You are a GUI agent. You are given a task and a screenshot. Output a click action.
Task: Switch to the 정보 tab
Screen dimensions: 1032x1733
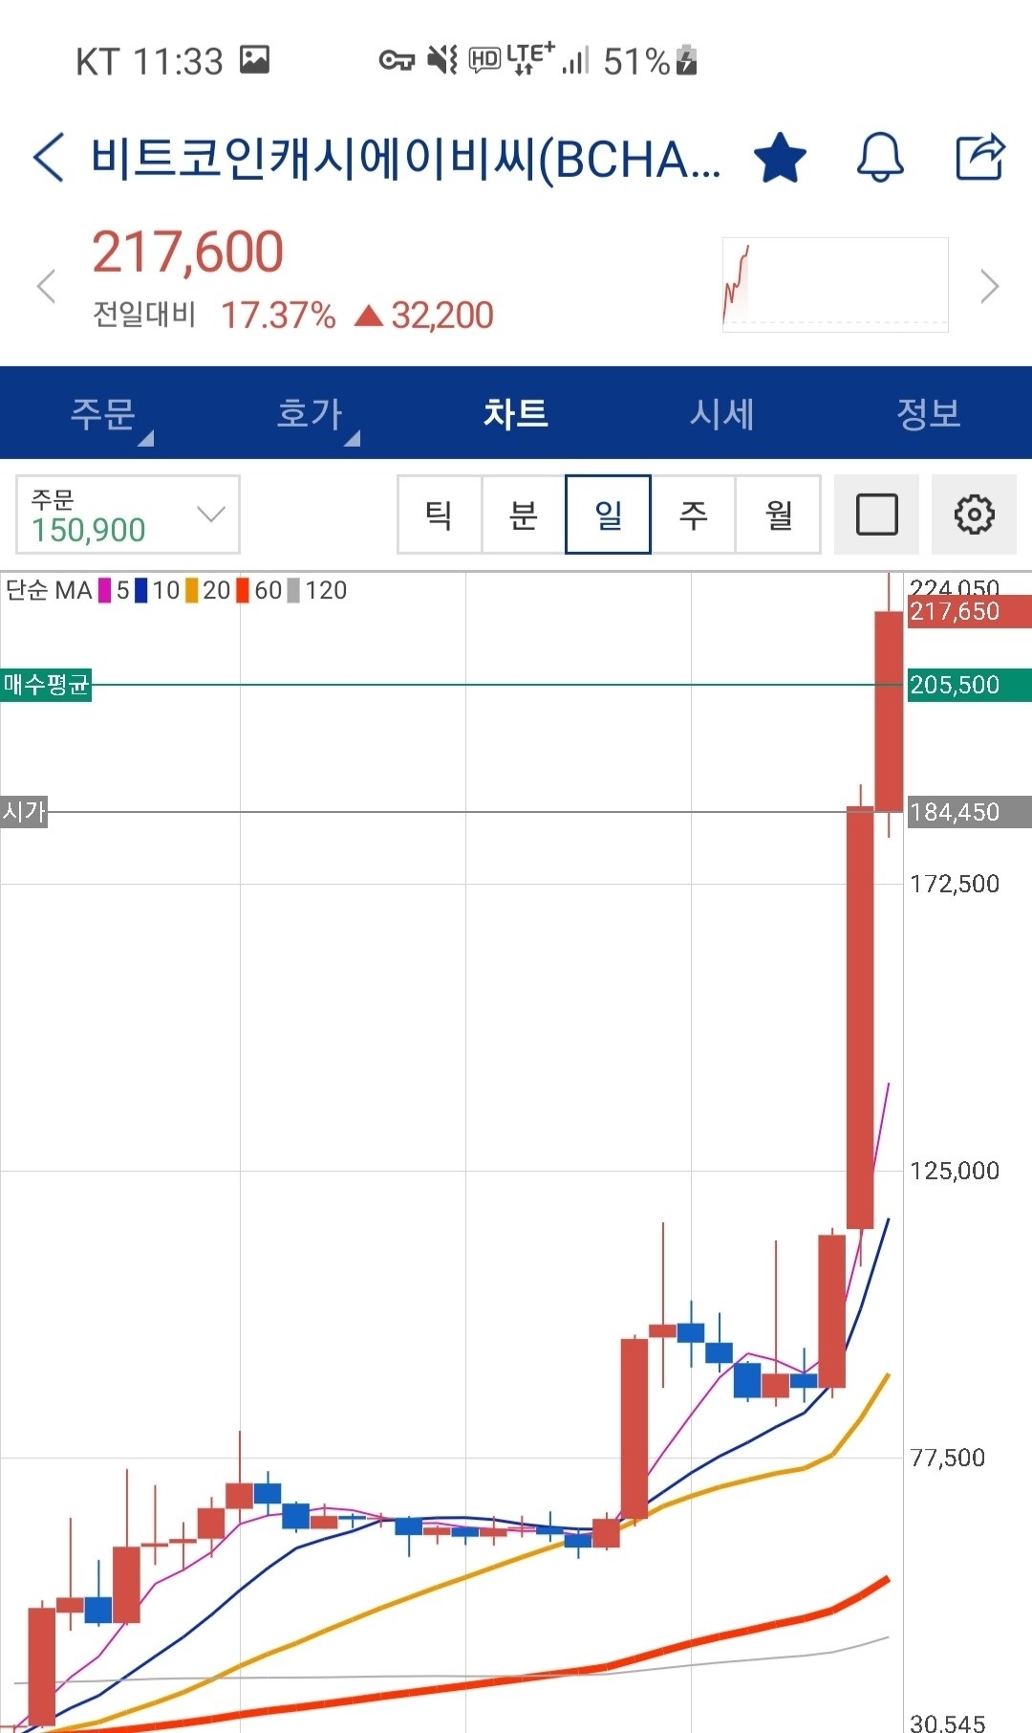(x=929, y=412)
